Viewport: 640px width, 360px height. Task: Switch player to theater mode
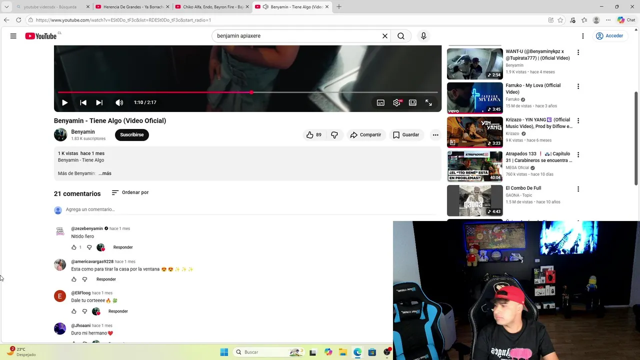pos(412,102)
